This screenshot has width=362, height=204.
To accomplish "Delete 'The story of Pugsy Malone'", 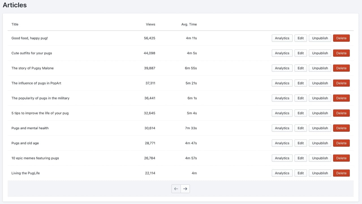I will 341,68.
